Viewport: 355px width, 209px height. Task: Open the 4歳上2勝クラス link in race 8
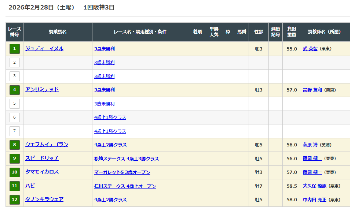coord(110,145)
